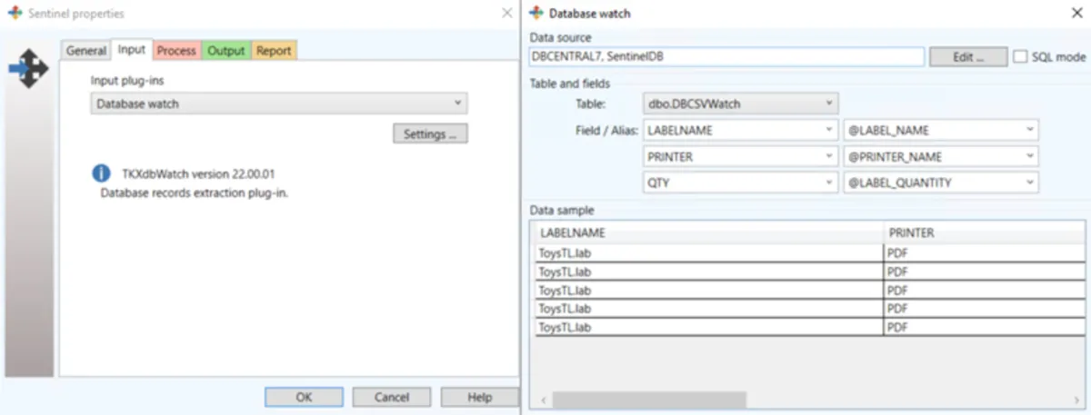Open the Process tab

176,51
